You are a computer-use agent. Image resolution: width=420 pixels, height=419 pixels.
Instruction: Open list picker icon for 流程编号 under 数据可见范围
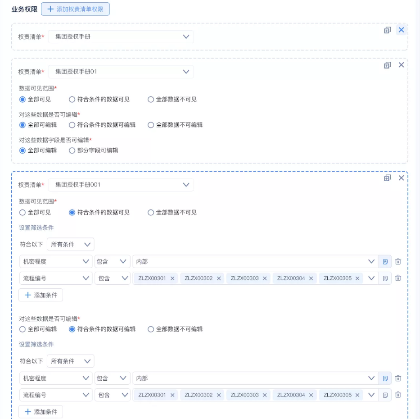[x=385, y=278]
